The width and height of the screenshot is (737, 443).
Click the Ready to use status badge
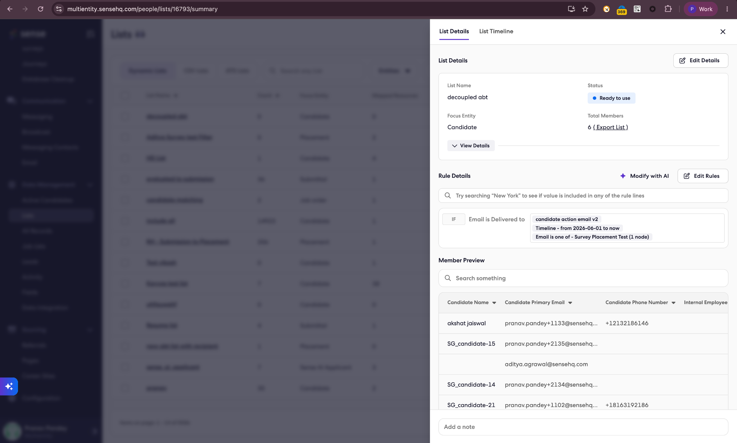[611, 98]
